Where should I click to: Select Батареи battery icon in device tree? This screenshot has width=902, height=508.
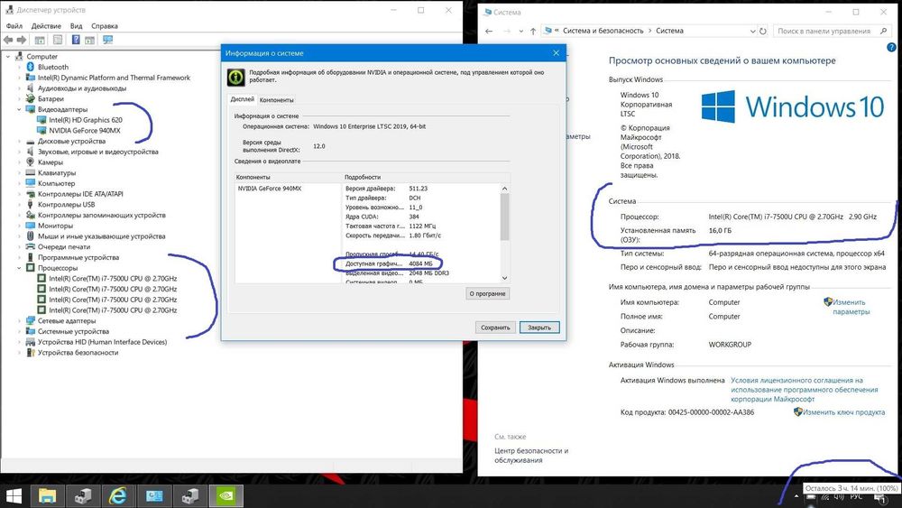[x=31, y=99]
